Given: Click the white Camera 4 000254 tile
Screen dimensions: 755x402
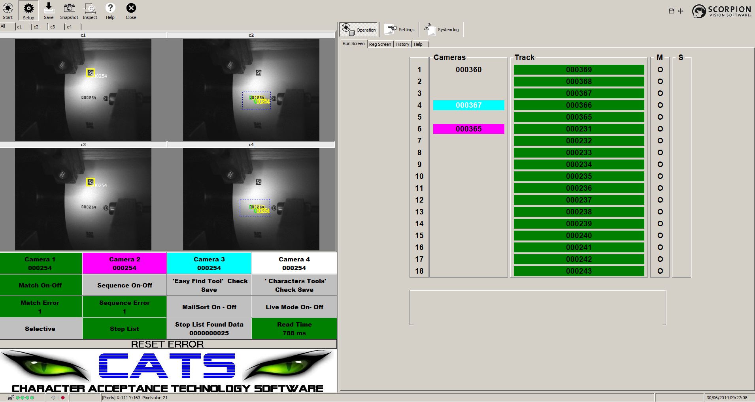Looking at the screenshot, I should pos(294,263).
